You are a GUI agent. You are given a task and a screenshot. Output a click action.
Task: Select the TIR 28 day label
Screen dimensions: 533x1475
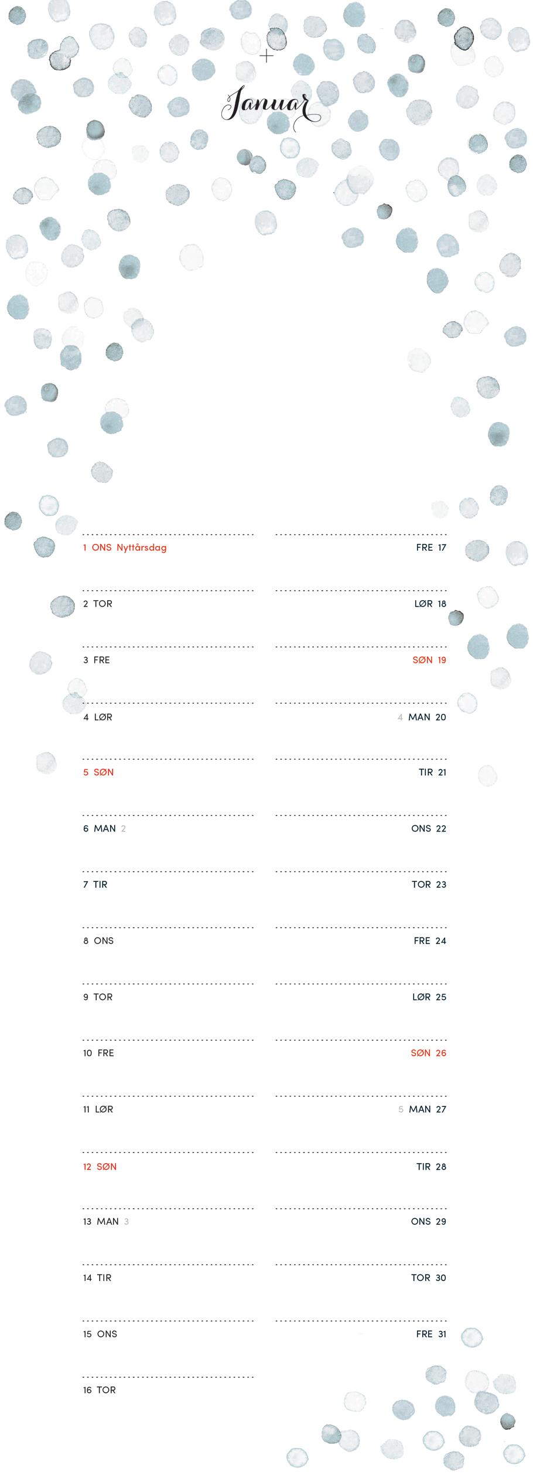(x=431, y=1167)
